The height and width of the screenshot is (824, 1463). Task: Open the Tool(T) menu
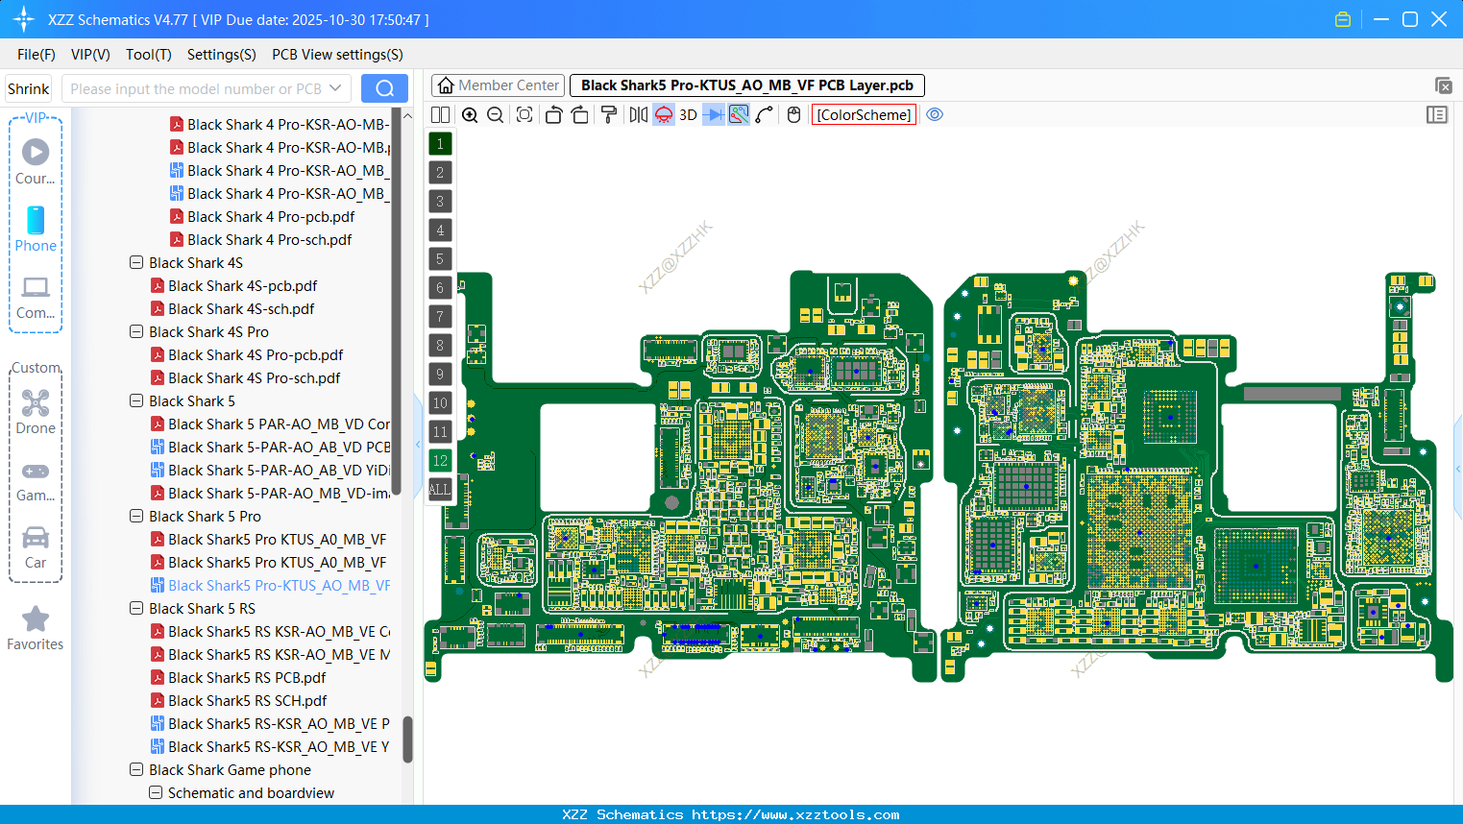[x=148, y=55]
